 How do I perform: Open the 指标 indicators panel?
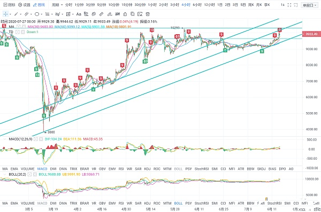click(x=10, y=5)
